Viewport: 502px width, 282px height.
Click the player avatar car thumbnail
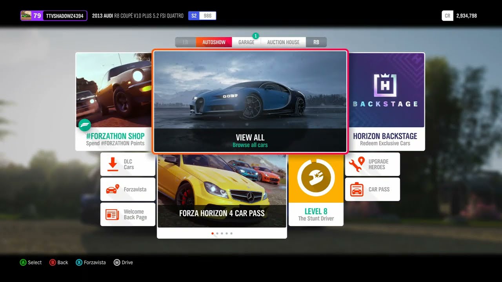pyautogui.click(x=26, y=16)
